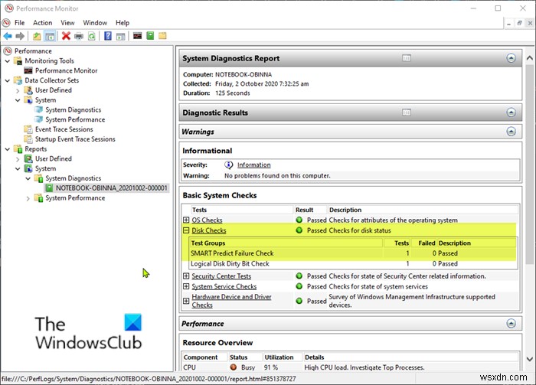
Task: Click the green report view icon
Action: tap(150, 35)
